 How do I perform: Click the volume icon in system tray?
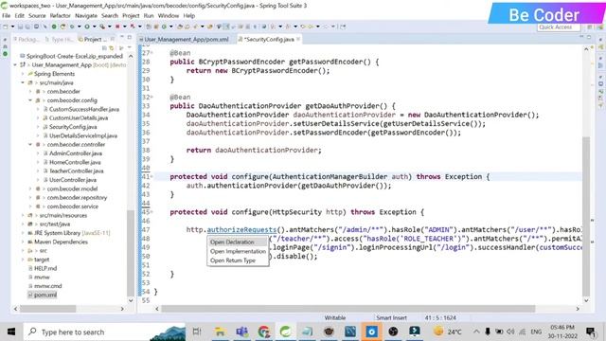(x=510, y=332)
